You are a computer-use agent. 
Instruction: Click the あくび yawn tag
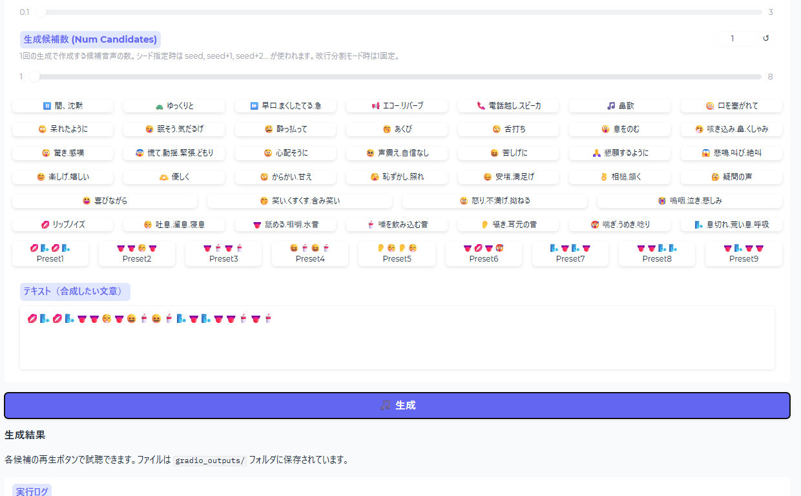397,129
